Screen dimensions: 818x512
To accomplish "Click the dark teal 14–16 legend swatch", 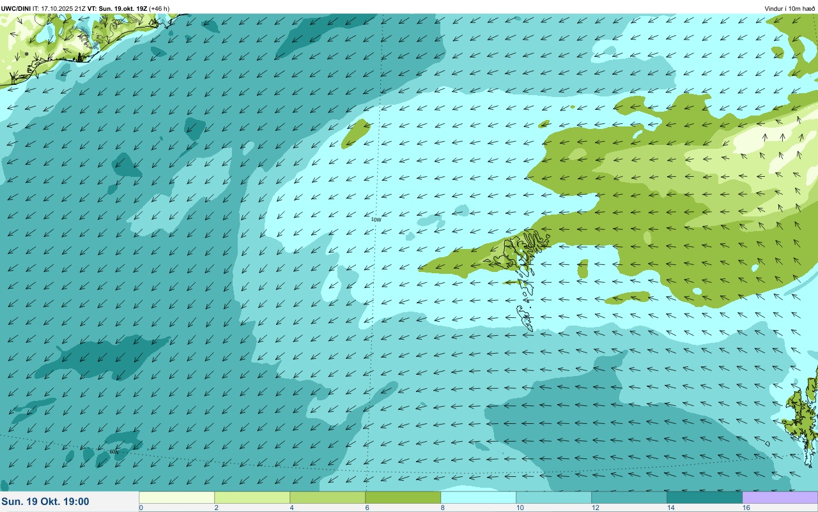I will [705, 497].
